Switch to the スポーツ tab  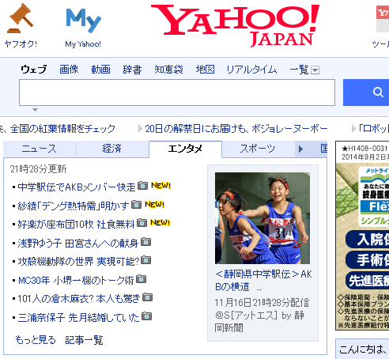point(258,149)
